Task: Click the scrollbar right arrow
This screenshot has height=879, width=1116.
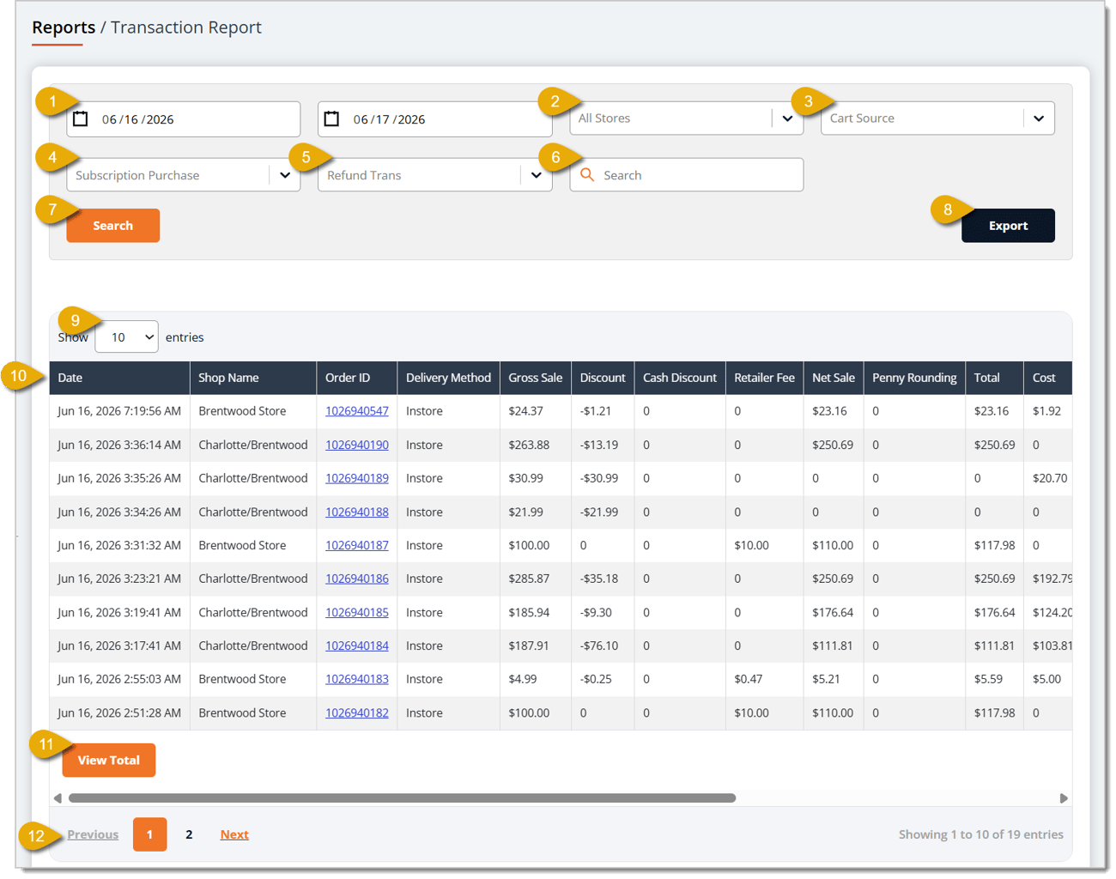Action: [x=1064, y=798]
